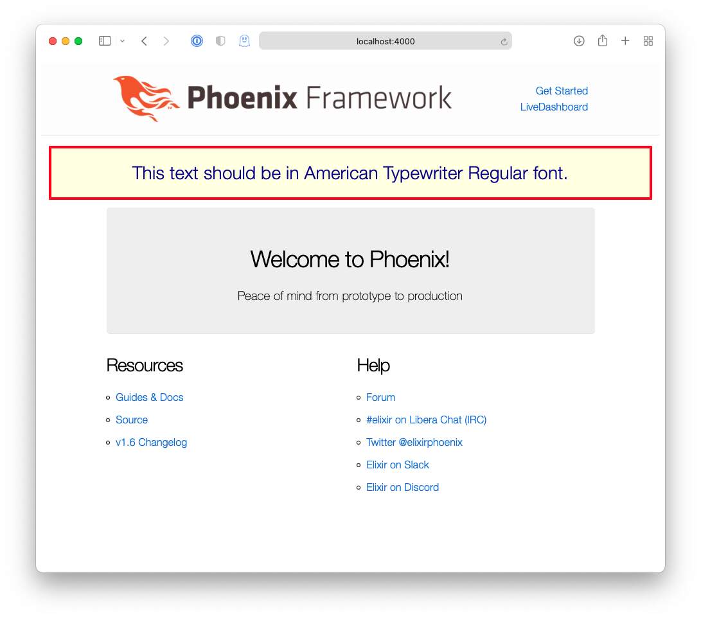Open the v1.6 Changelog link
The width and height of the screenshot is (701, 620).
151,442
